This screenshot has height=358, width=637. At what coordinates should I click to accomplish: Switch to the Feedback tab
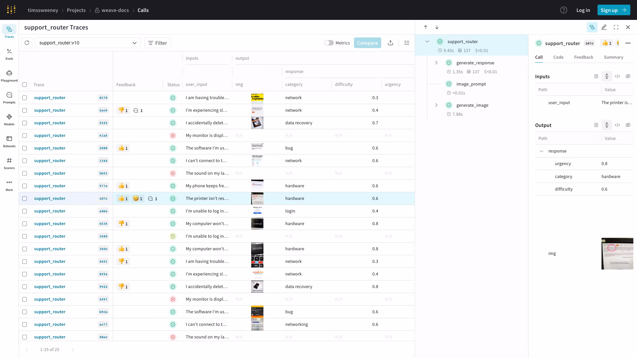[x=583, y=57]
